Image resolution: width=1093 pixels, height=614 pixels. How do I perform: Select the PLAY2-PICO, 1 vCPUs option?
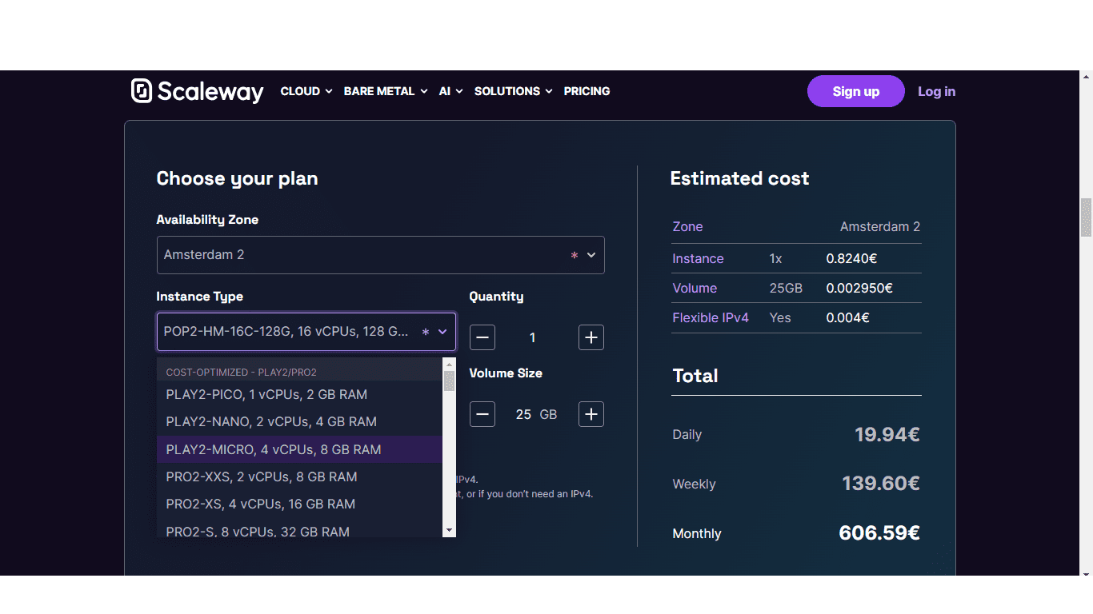click(x=299, y=394)
